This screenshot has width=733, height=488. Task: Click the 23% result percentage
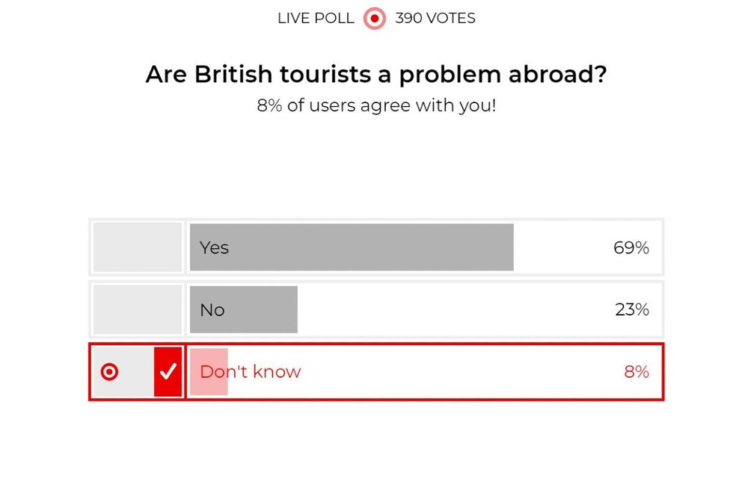632,309
